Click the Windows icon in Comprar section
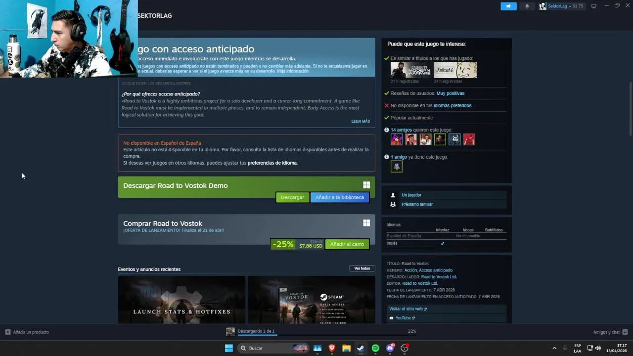The width and height of the screenshot is (633, 356). coord(366,223)
